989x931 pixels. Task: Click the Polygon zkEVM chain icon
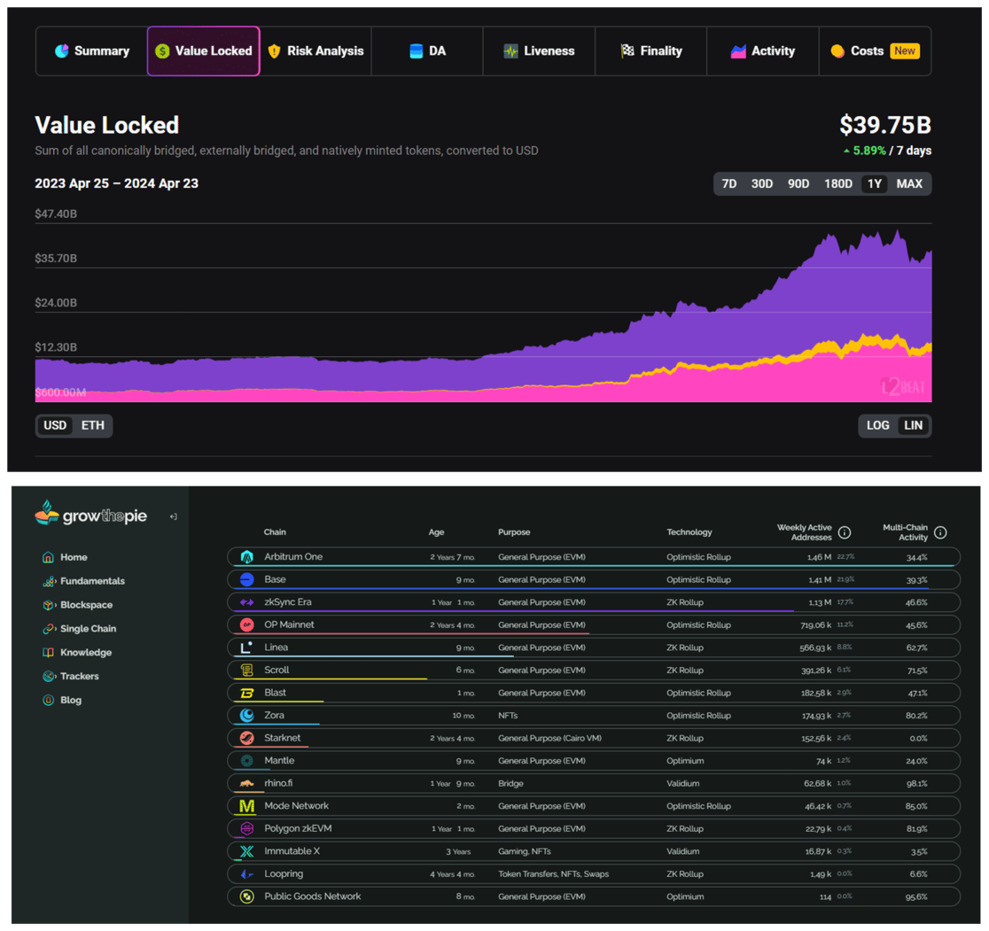247,829
